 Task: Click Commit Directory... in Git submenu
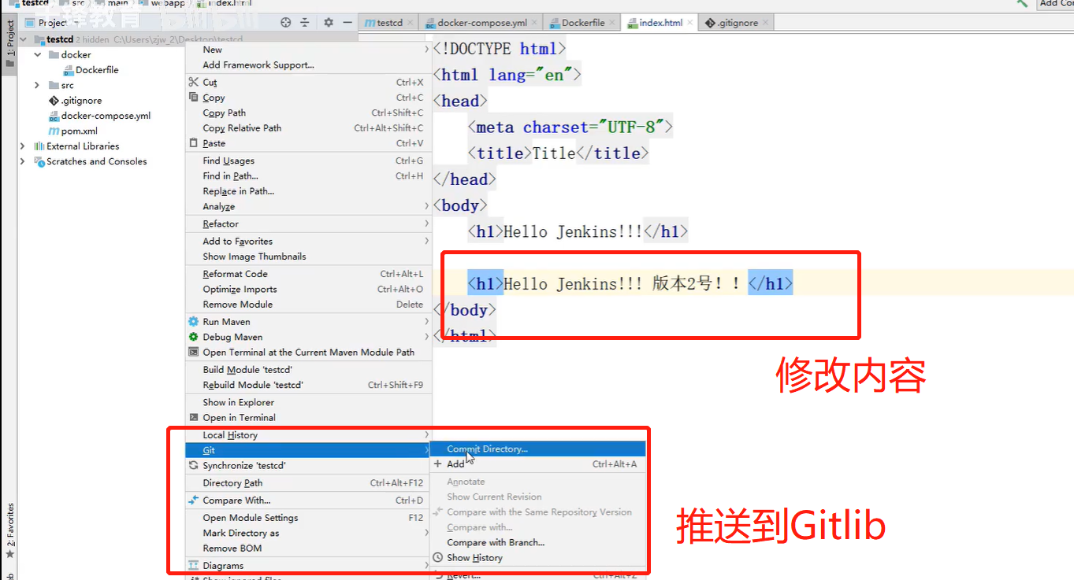(x=537, y=449)
